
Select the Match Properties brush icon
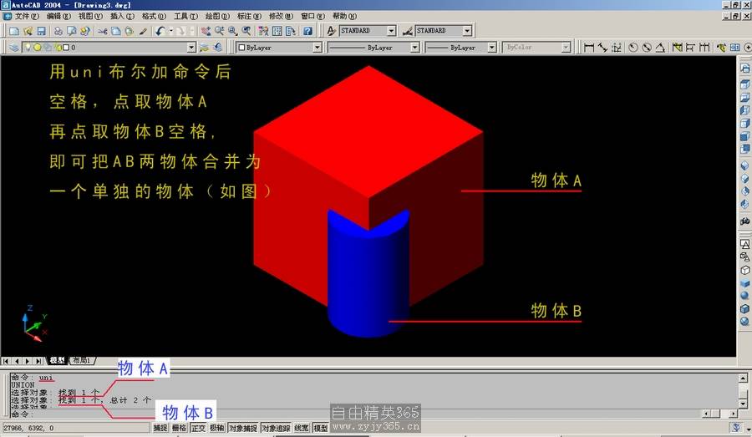tap(143, 31)
